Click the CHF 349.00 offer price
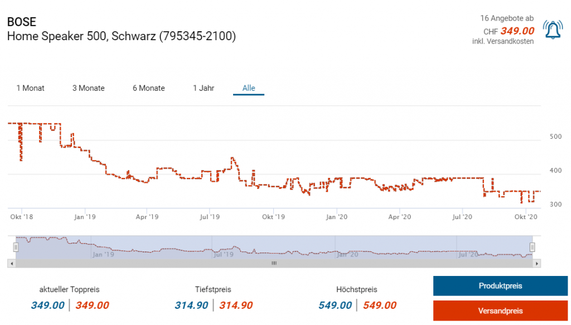 pos(517,31)
